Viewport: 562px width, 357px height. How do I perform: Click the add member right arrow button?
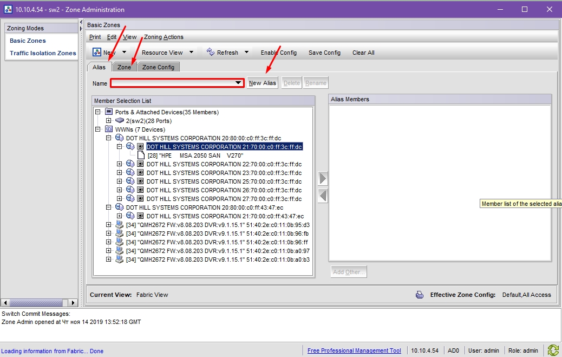[x=323, y=178]
